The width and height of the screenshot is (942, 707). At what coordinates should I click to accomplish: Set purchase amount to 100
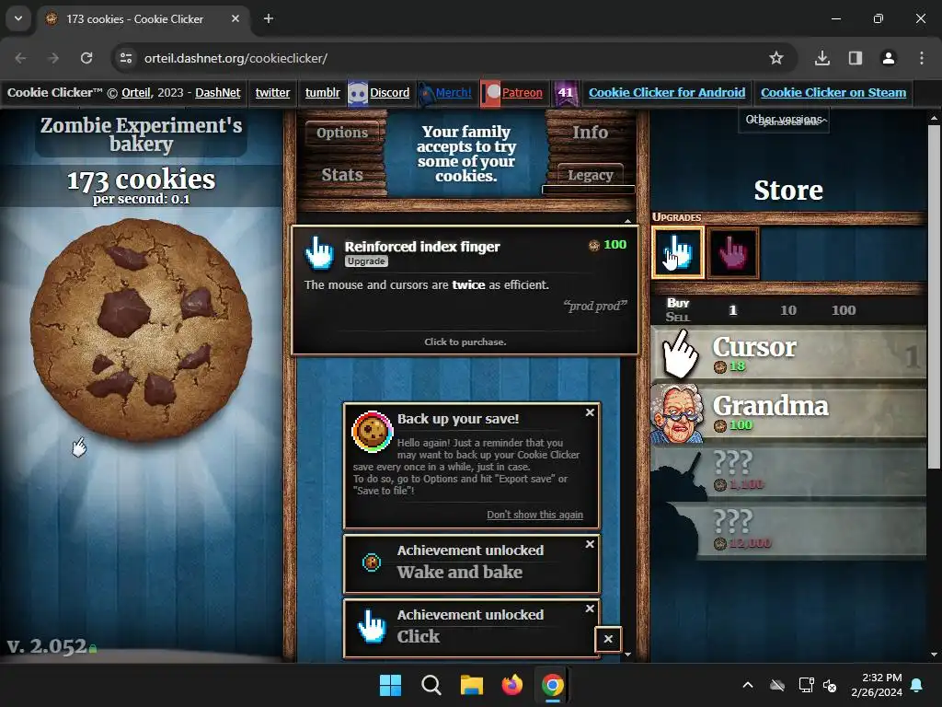[844, 310]
